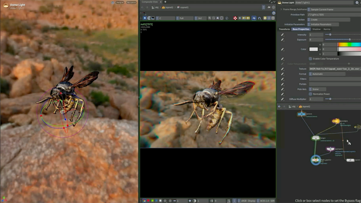Adjust the Exposure slider handle
Screen dimensions: 361x203
(x=350, y=39)
